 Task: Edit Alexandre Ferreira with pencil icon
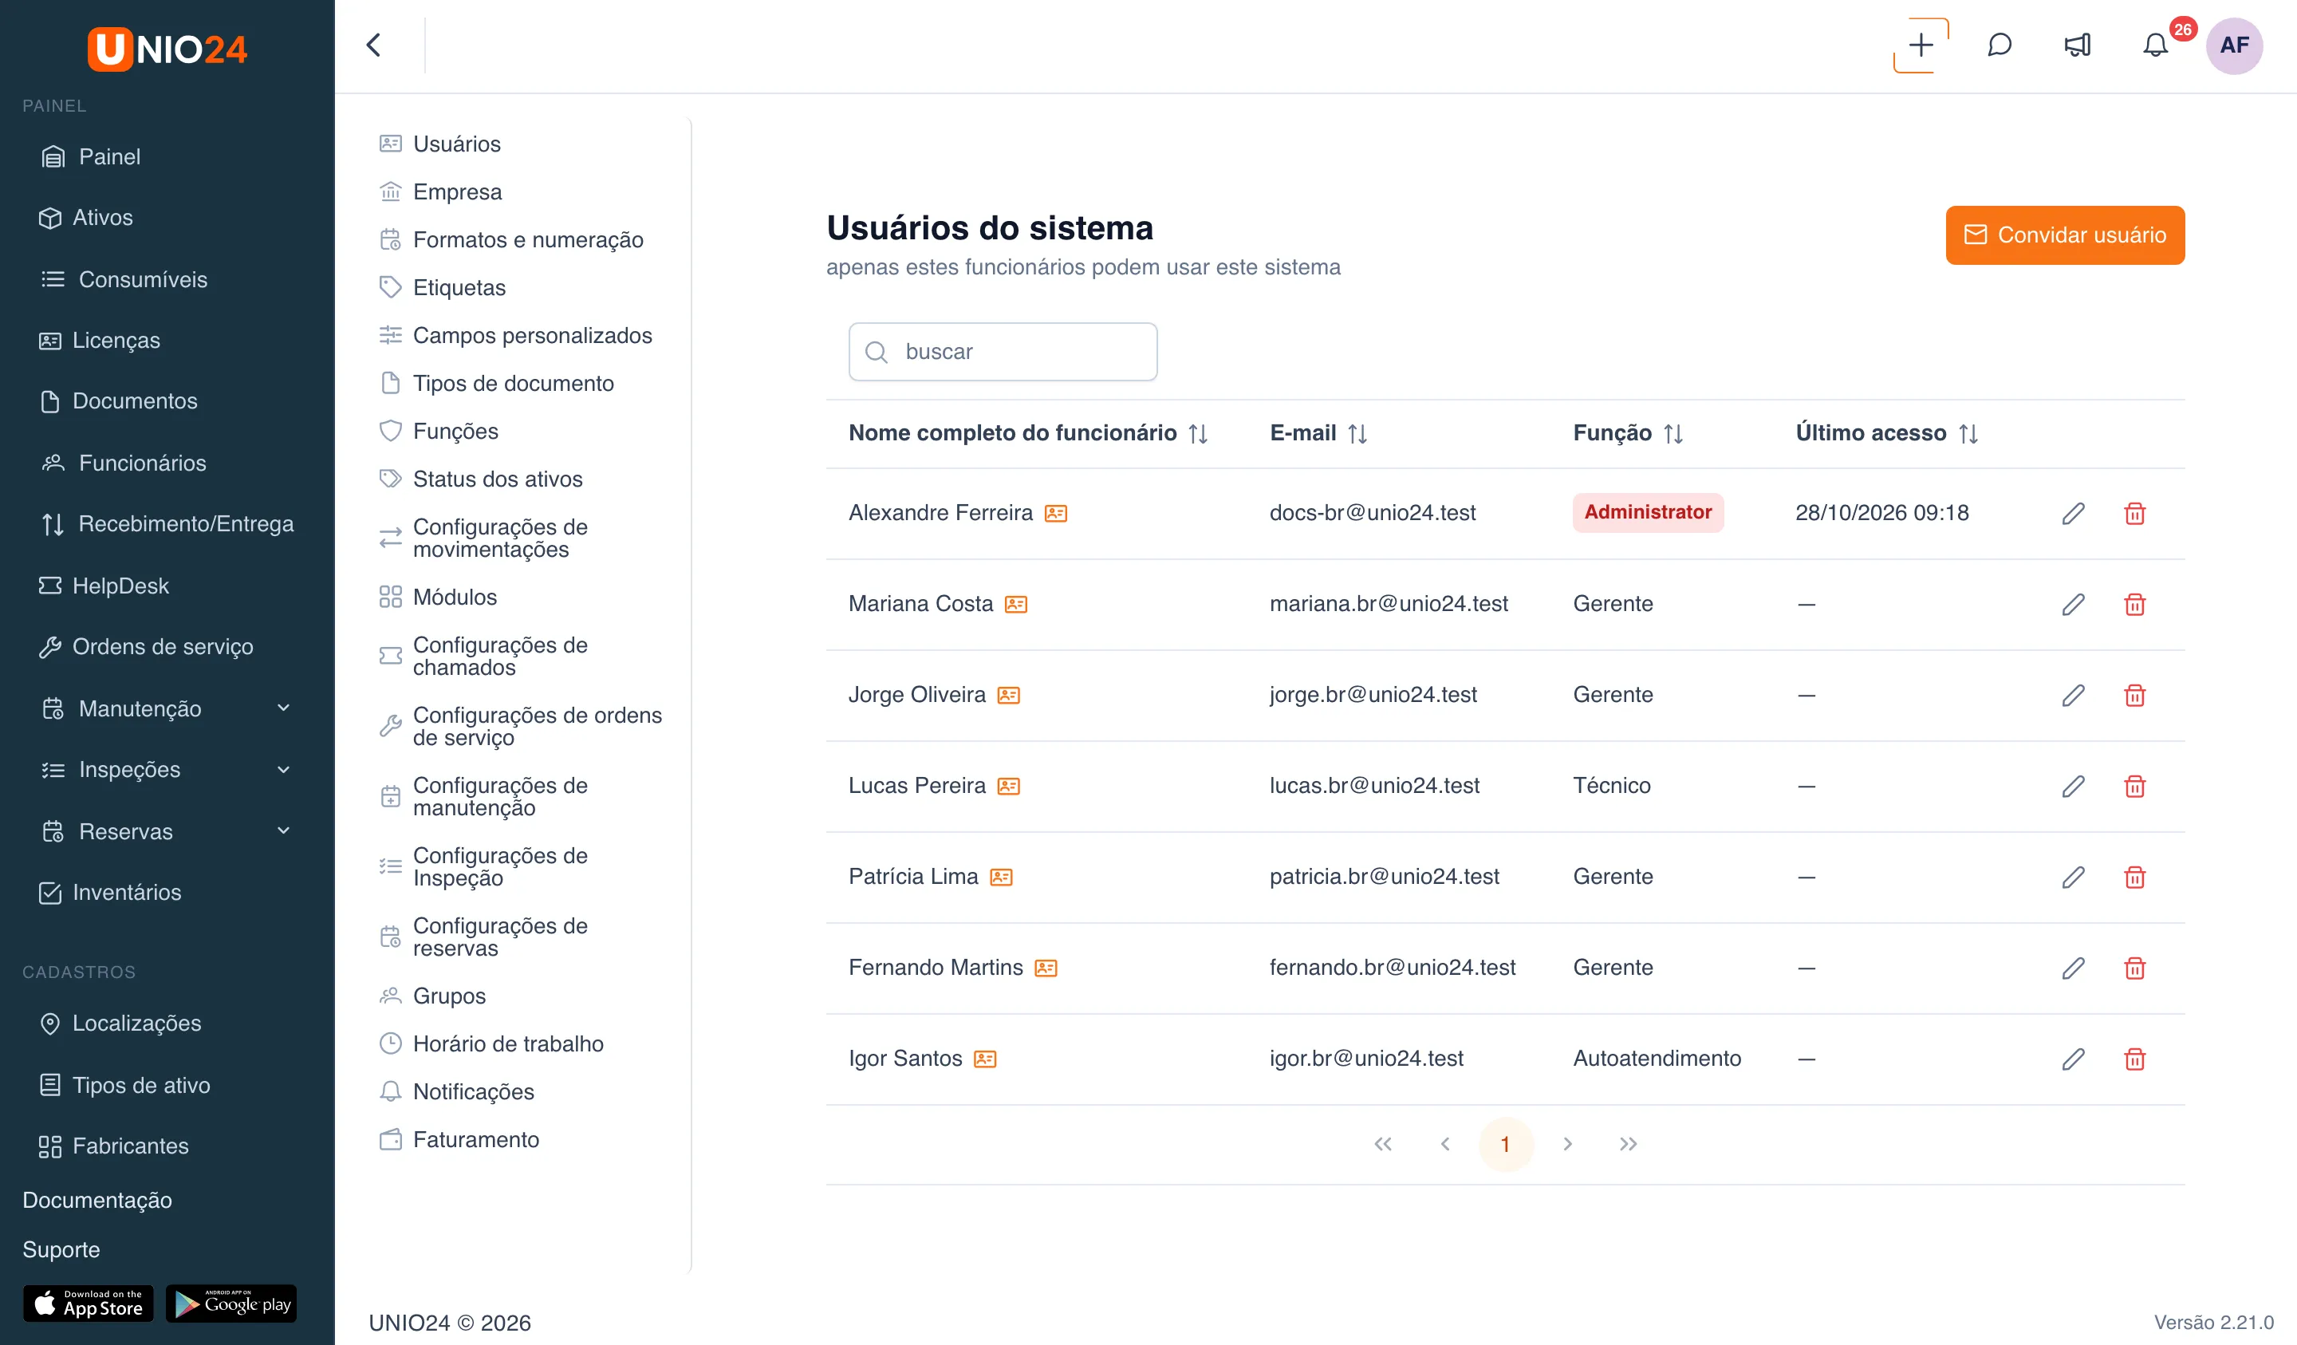pos(2073,514)
